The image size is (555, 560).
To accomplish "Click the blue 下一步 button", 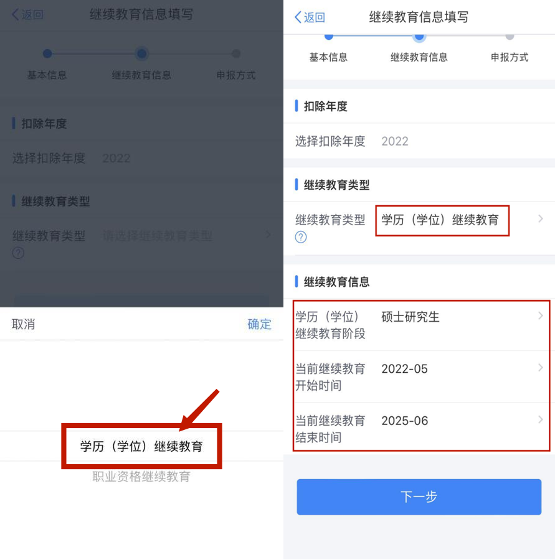I will pyautogui.click(x=419, y=497).
